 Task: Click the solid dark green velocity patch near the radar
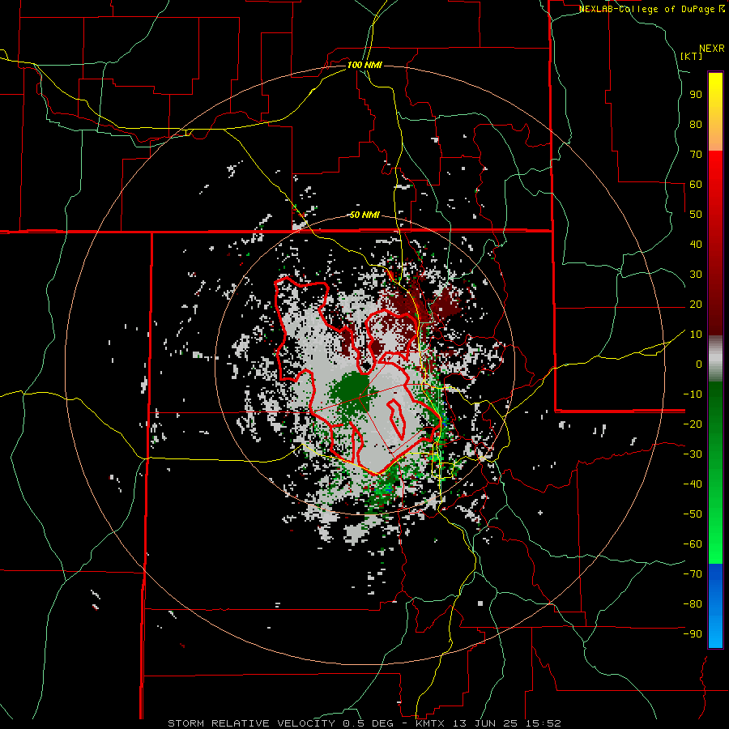point(352,390)
